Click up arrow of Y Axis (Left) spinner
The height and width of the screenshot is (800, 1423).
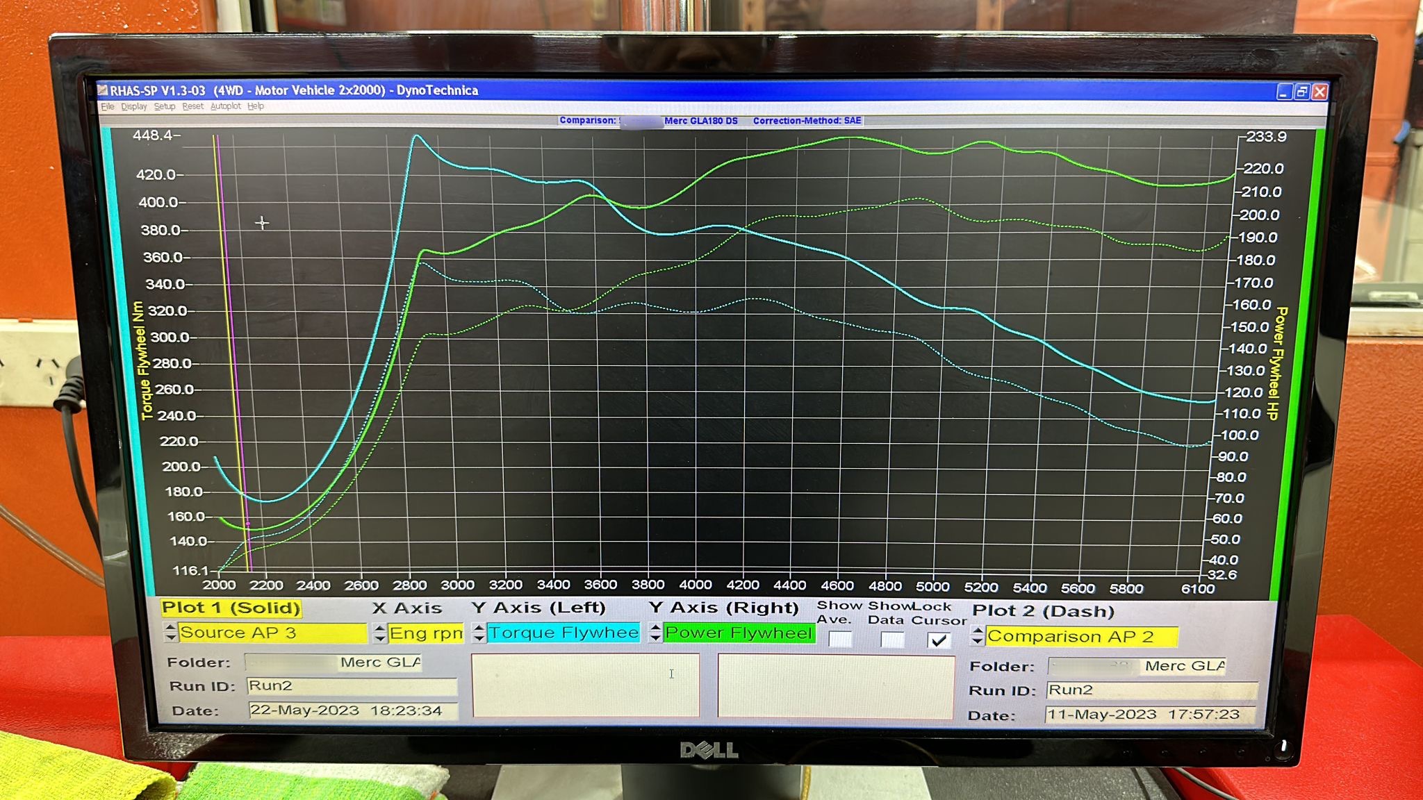pos(479,628)
